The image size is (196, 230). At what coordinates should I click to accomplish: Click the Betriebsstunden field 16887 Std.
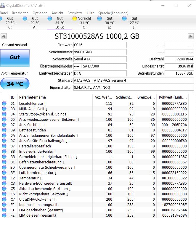click(x=179, y=73)
